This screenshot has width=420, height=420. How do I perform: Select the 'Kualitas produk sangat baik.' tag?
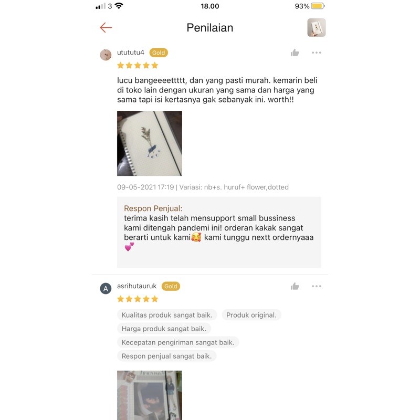point(167,315)
